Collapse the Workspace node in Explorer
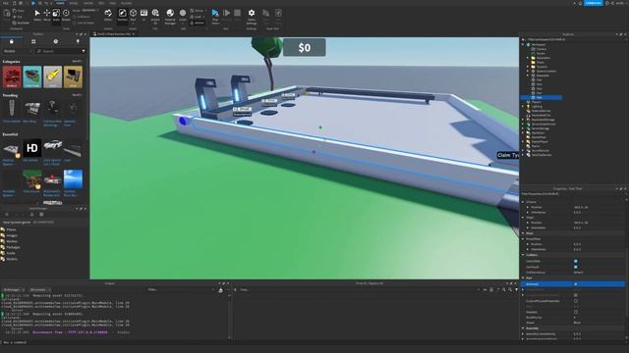The image size is (629, 353). coord(524,44)
